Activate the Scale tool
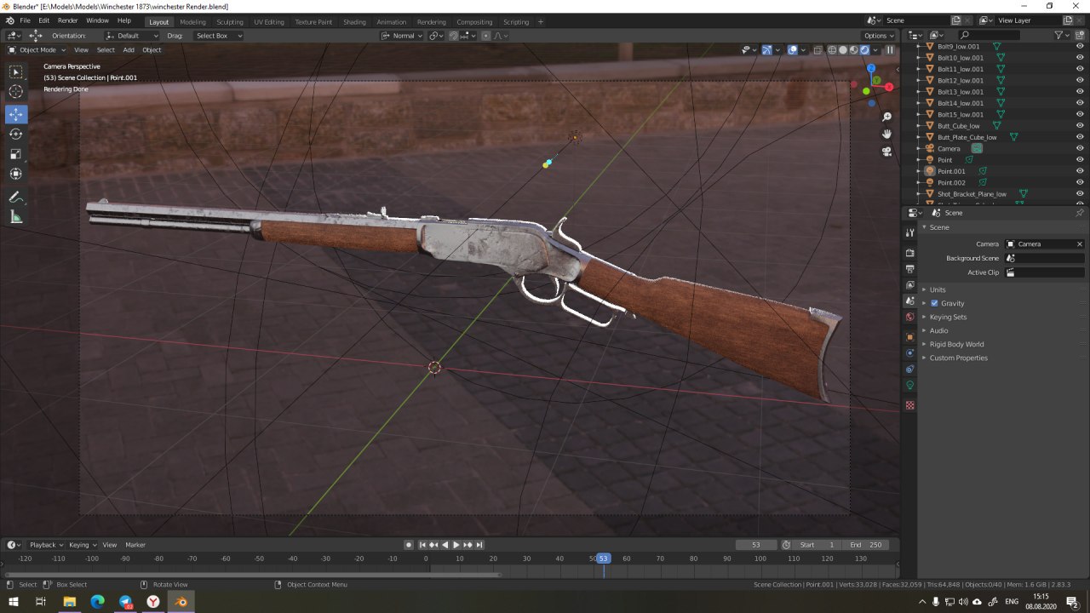This screenshot has width=1090, height=613. tap(16, 154)
